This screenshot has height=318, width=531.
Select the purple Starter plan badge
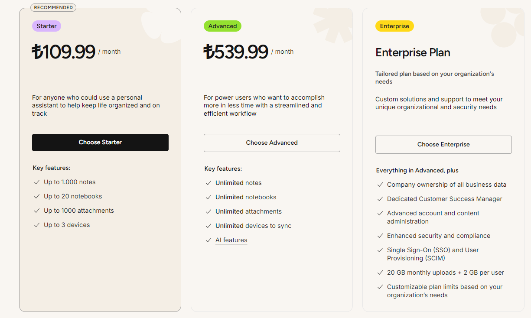pyautogui.click(x=46, y=26)
